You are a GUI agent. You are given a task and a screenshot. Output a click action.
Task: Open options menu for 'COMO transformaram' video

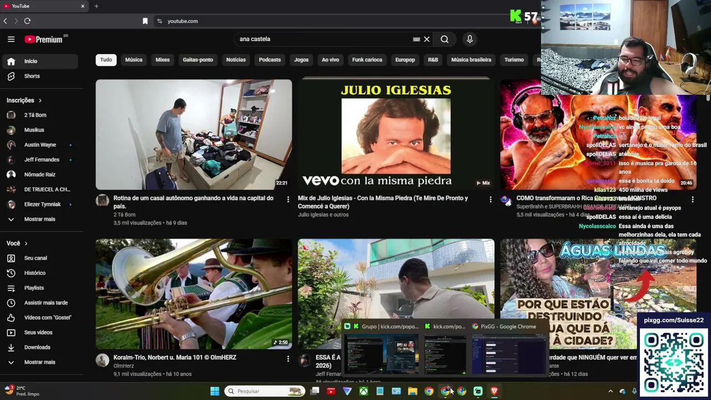692,199
